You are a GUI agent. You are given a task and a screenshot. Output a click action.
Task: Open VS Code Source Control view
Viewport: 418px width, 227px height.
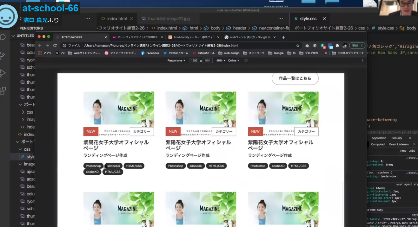tap(3, 56)
